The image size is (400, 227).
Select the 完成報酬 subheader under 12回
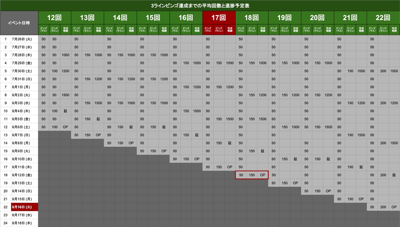click(x=65, y=30)
